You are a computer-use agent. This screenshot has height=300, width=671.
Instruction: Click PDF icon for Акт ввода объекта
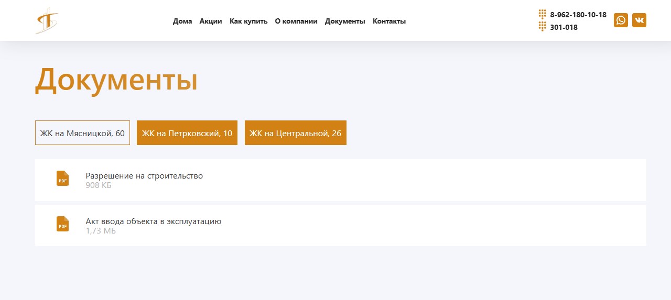coord(62,224)
